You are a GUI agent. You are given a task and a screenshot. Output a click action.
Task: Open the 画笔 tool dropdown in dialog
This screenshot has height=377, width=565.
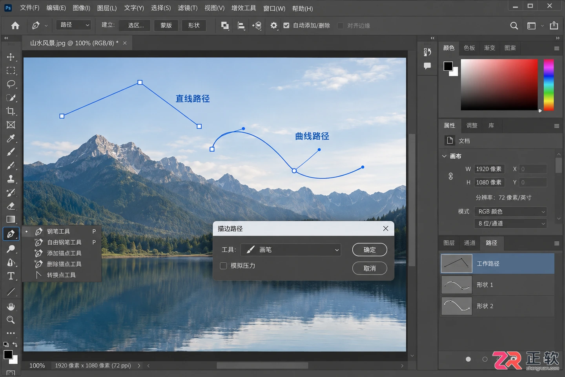click(x=291, y=250)
